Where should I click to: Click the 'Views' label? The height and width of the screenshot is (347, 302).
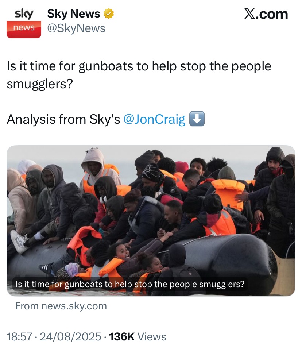[x=152, y=336]
